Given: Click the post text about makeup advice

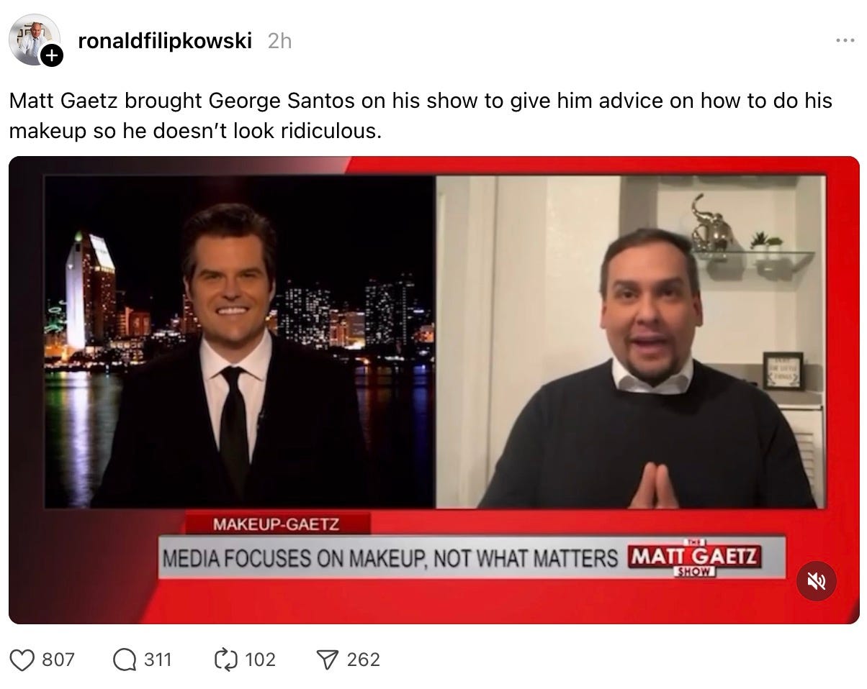Looking at the screenshot, I should click(x=421, y=116).
